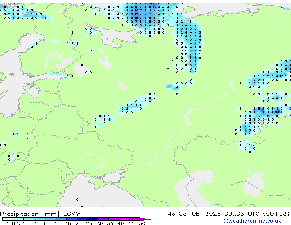This screenshot has height=225, width=291.
Task: Click the legend value label '30'
Action: point(100,223)
